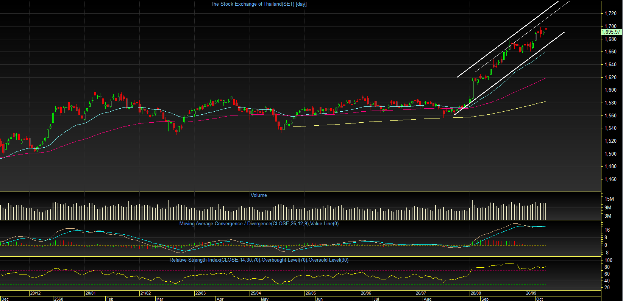Select the 22/03 date label
This screenshot has height=301, width=623.
click(200, 293)
